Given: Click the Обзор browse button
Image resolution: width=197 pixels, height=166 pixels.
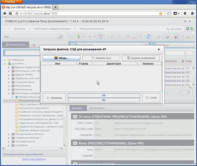Looking at the screenshot, I should pyautogui.click(x=61, y=58).
